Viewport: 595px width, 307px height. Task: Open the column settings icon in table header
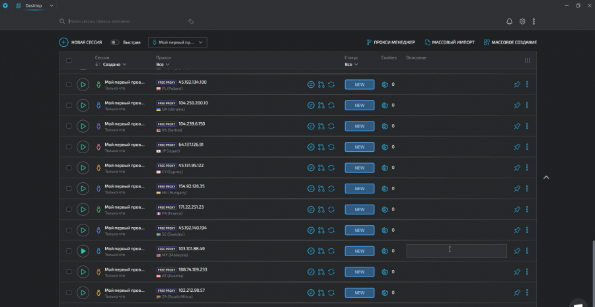point(527,61)
